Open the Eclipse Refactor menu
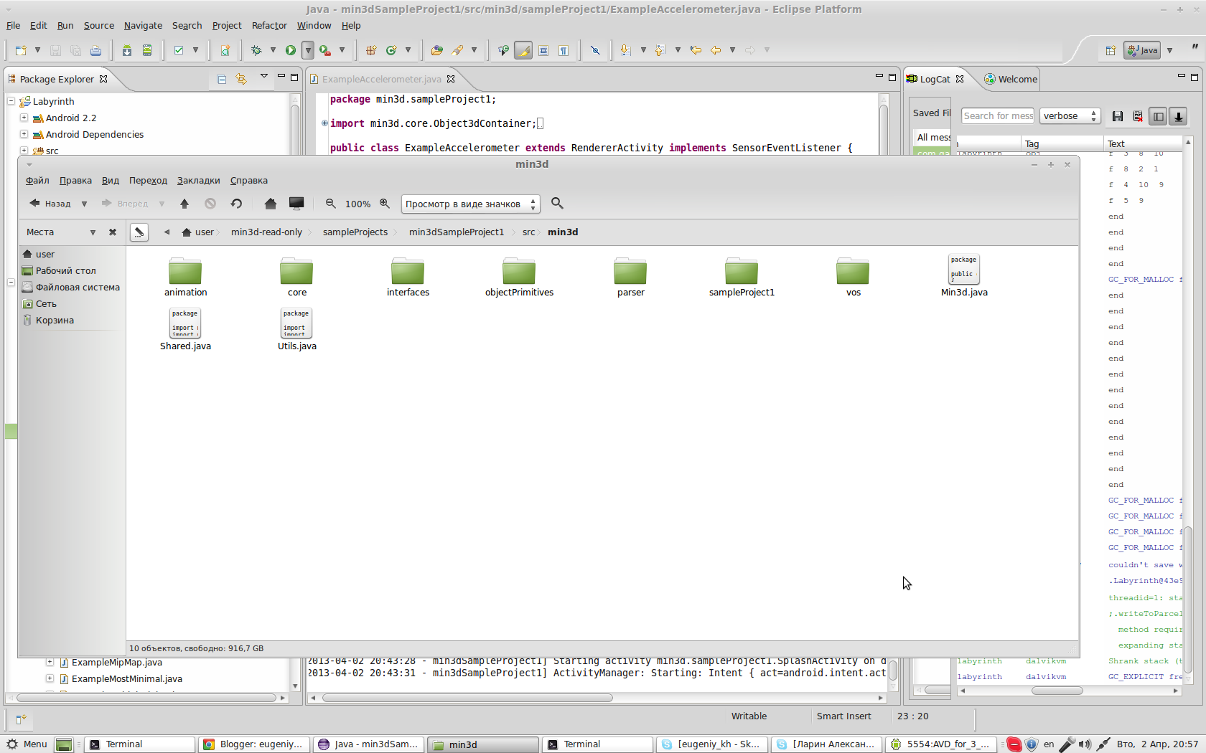This screenshot has height=753, width=1206. (x=269, y=26)
